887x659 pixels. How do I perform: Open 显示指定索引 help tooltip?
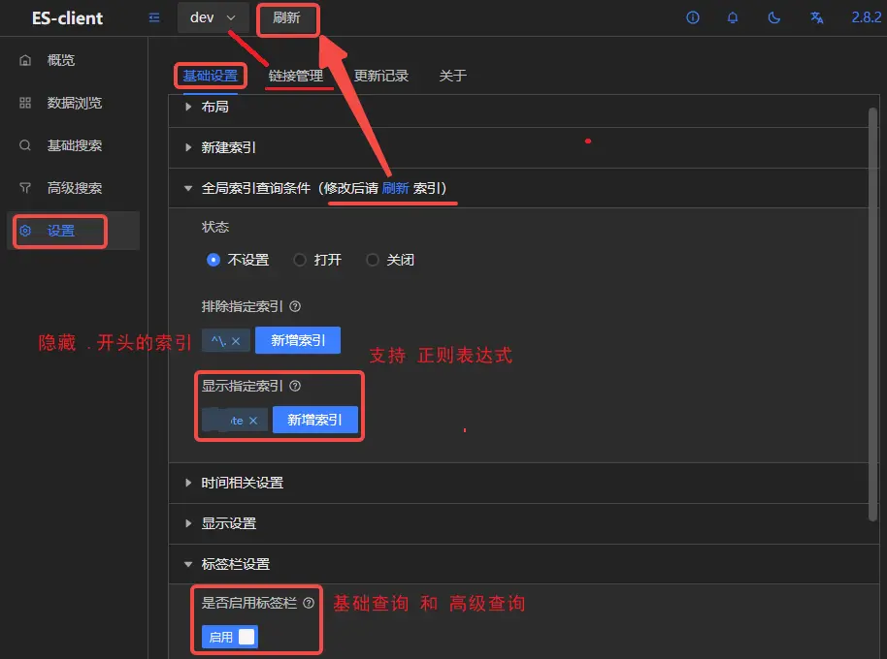tap(296, 385)
